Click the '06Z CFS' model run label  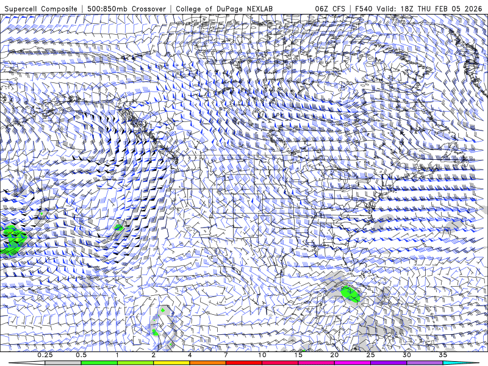click(330, 9)
